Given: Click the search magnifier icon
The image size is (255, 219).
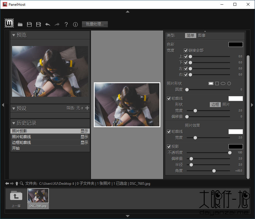Looking at the screenshot, I should (x=22, y=183).
